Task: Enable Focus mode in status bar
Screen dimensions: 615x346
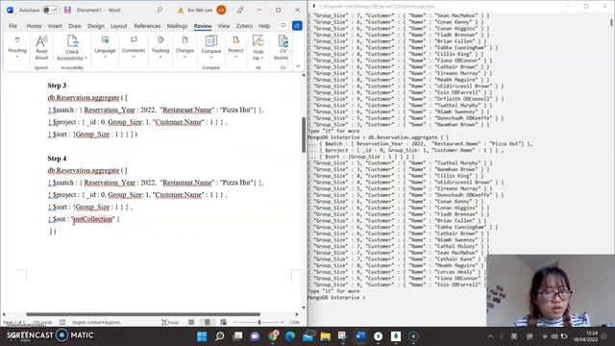Action: tap(170, 323)
